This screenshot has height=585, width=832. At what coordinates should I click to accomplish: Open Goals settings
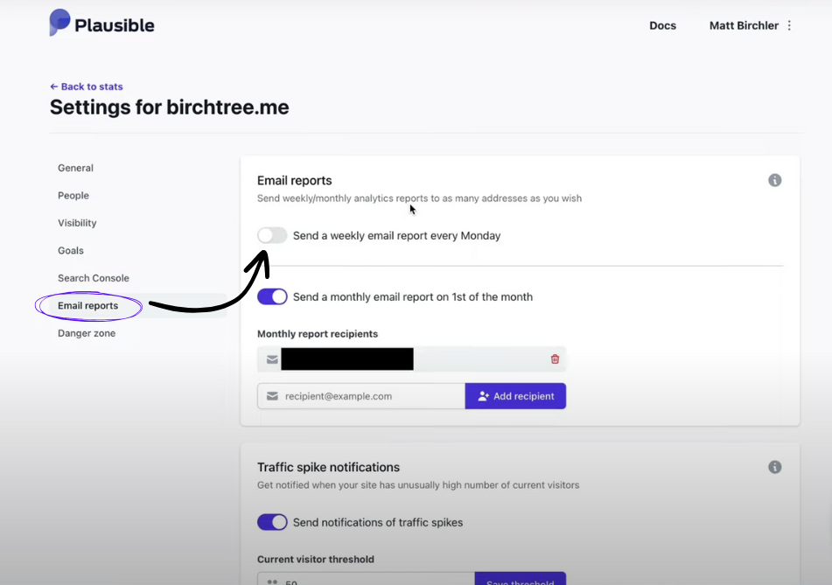pos(71,250)
